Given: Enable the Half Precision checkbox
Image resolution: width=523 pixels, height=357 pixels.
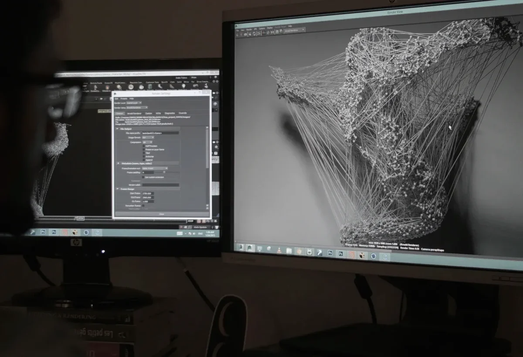Looking at the screenshot, I should click(144, 146).
